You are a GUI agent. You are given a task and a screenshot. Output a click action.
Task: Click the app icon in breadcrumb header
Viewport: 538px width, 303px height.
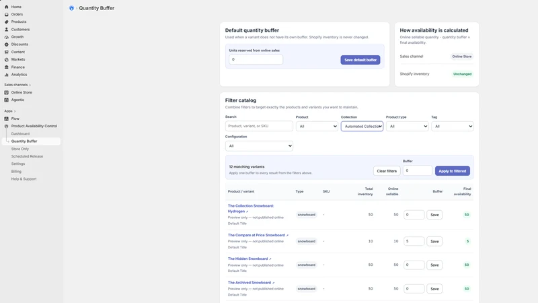[71, 8]
